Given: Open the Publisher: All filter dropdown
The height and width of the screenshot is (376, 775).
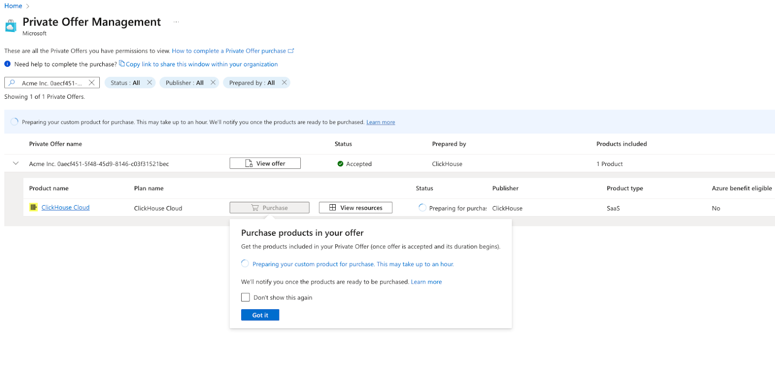Looking at the screenshot, I should coord(185,83).
